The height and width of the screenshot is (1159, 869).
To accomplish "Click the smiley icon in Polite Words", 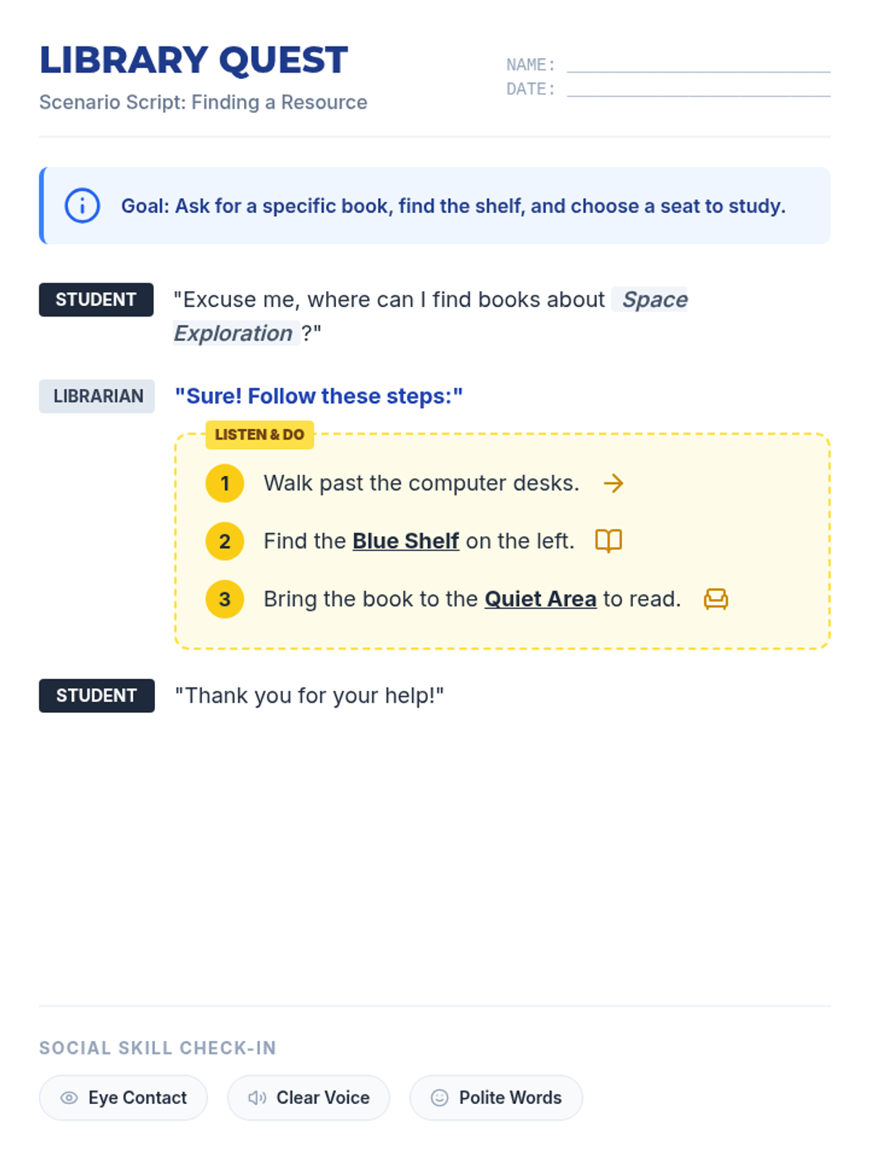I will tap(440, 1097).
